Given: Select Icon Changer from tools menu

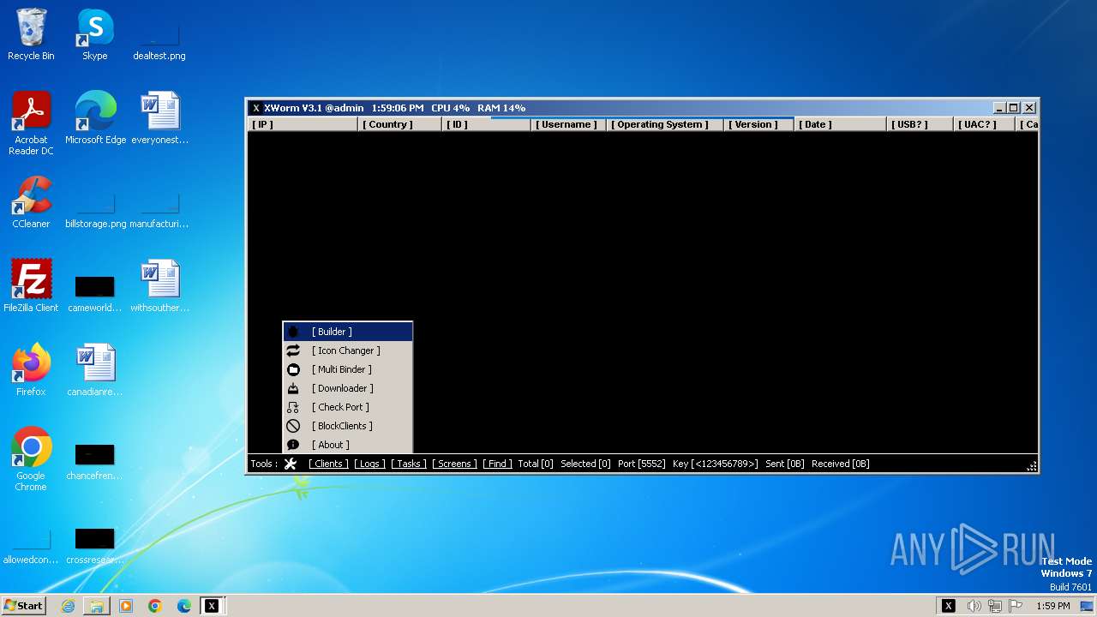Looking at the screenshot, I should pos(348,350).
